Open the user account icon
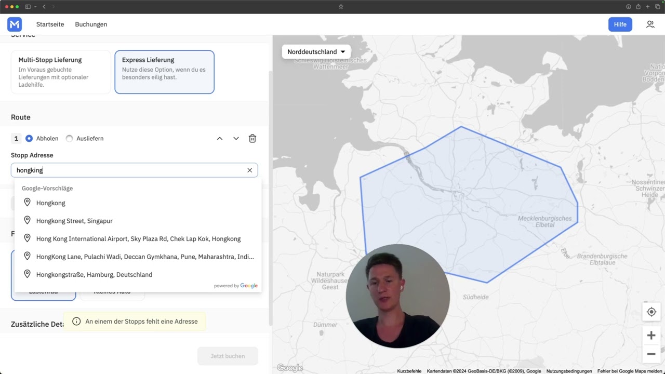Viewport: 665px width, 374px height. point(650,24)
